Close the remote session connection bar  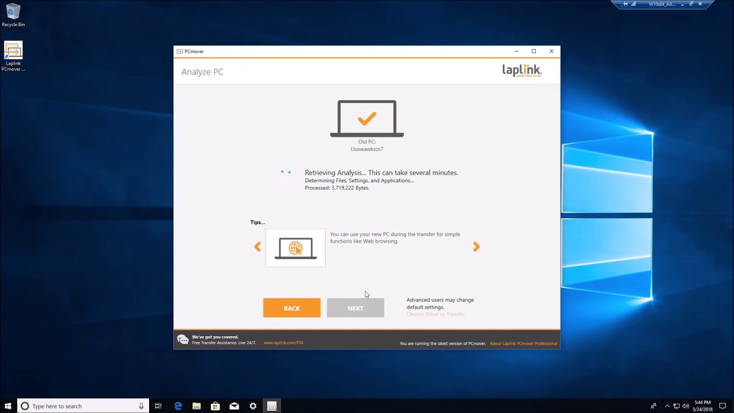point(700,4)
